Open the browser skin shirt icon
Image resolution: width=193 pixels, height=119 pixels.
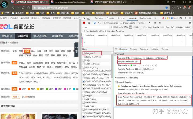point(173,2)
